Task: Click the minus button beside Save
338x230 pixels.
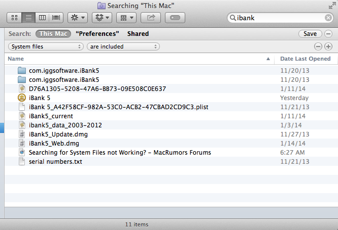Action: coord(328,34)
